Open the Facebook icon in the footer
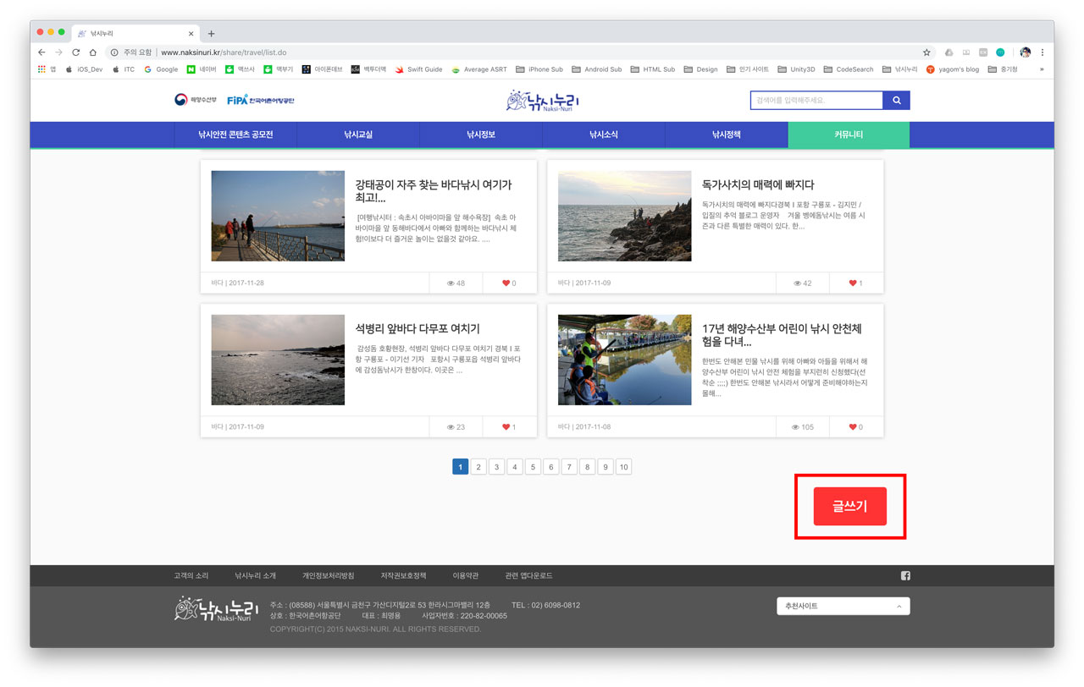 [x=904, y=575]
